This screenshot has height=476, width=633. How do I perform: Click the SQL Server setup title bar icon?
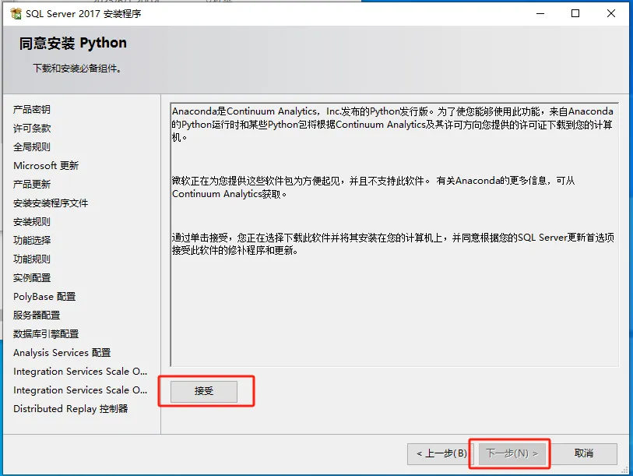click(x=16, y=13)
